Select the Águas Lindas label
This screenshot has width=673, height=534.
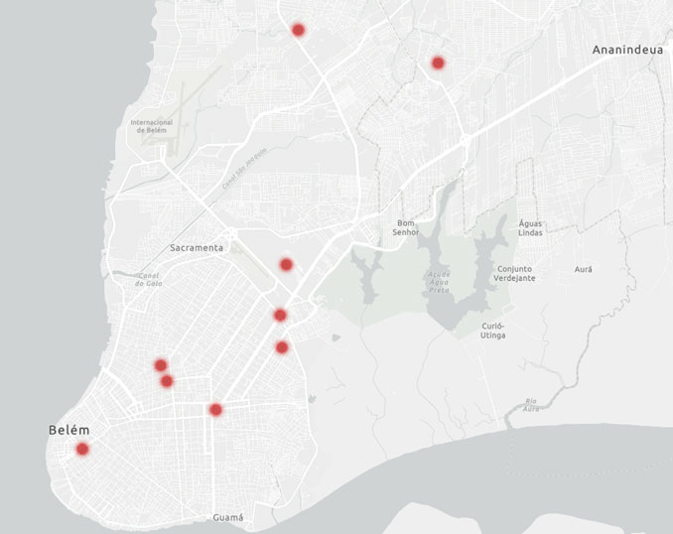tap(531, 227)
